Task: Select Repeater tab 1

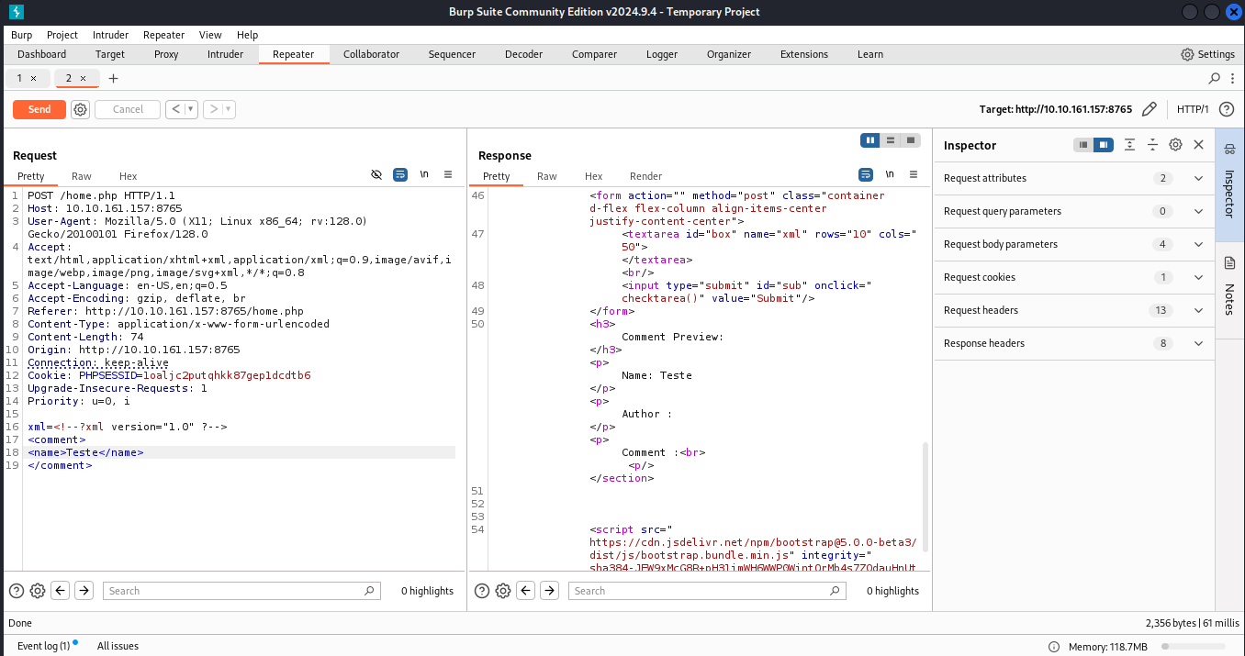Action: click(x=19, y=78)
